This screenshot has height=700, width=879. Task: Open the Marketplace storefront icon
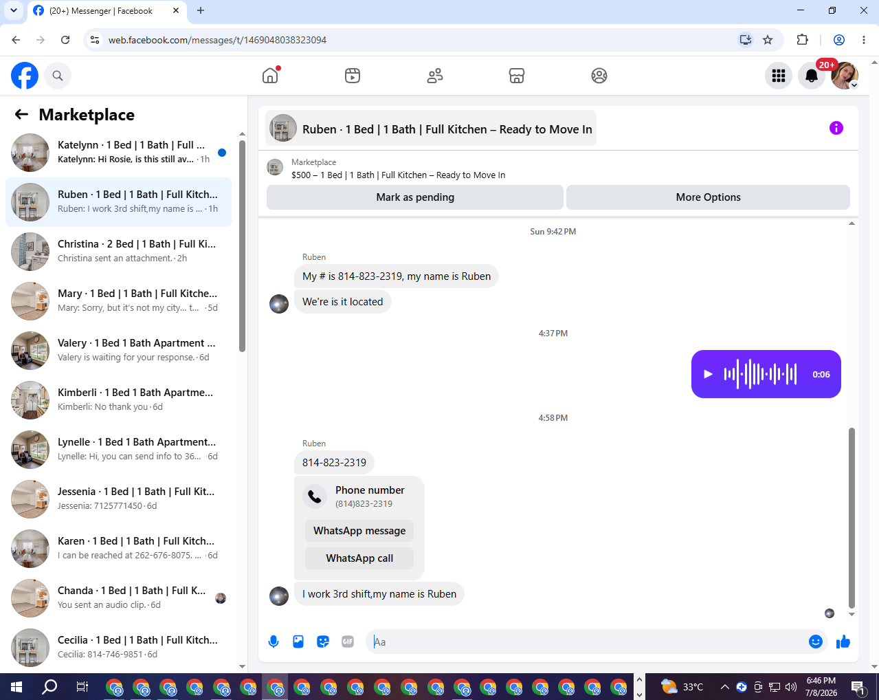click(517, 76)
